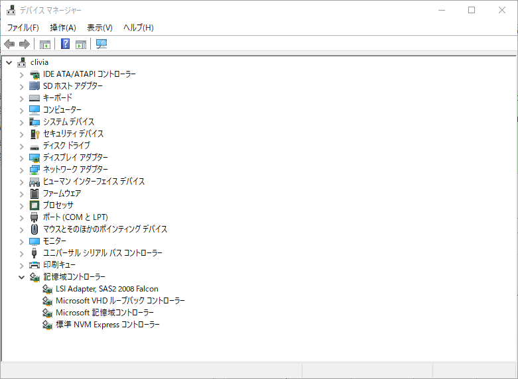
Task: Click the 印刷キュー printer icon
Action: coord(34,265)
